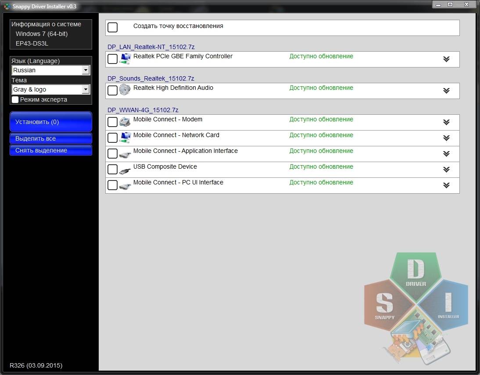Expand the Mobile Connect - PC UI Interface row
The width and height of the screenshot is (480, 375).
pos(446,185)
